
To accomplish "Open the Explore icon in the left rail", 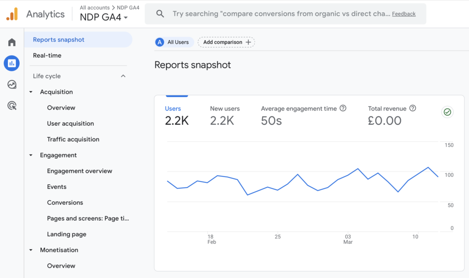I will (x=11, y=85).
